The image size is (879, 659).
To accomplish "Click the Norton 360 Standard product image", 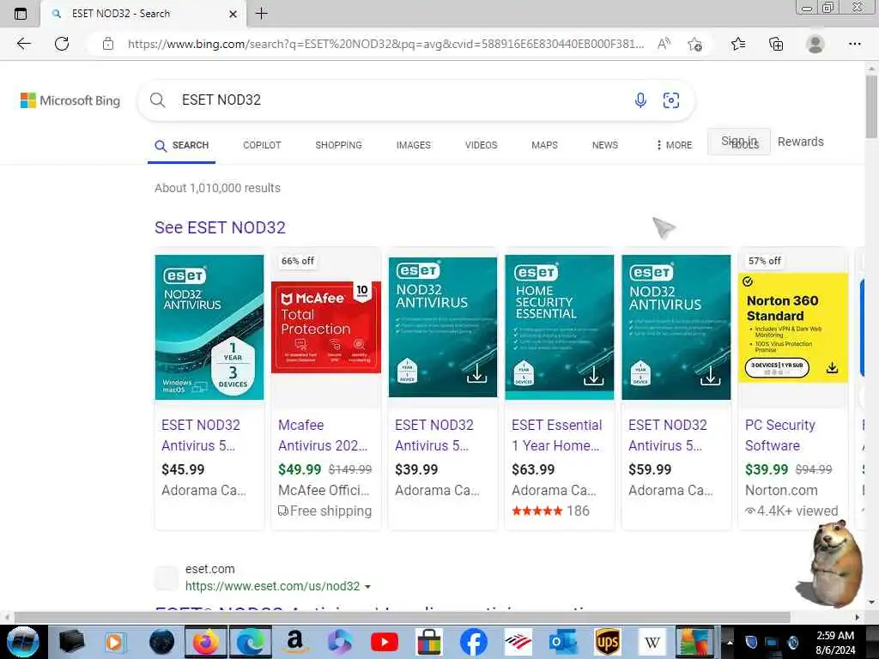I will [x=792, y=327].
